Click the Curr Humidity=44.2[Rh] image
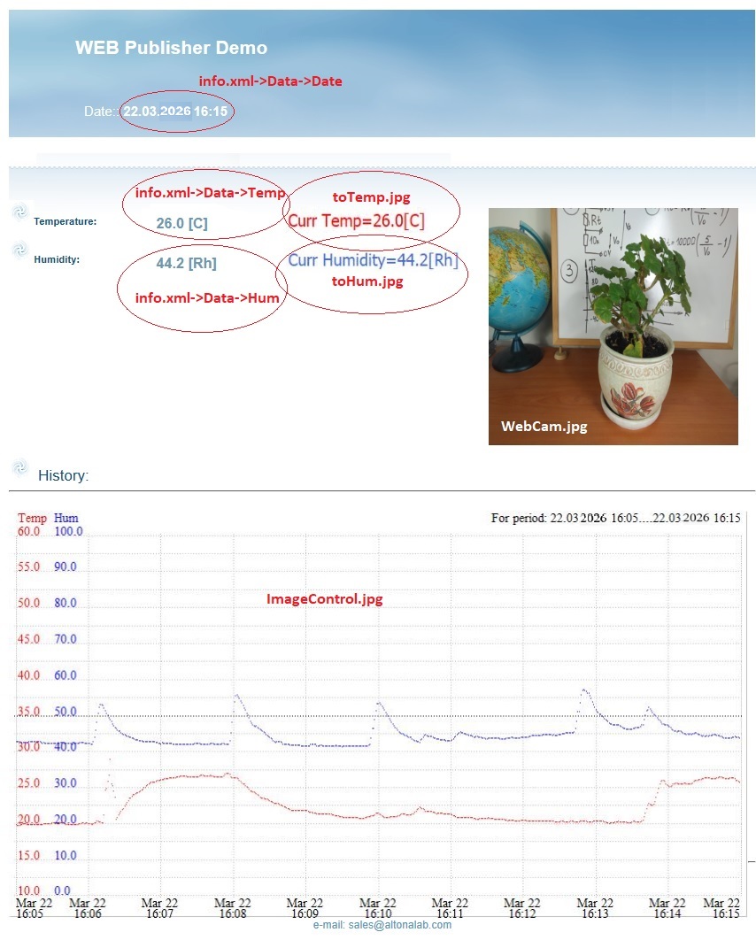 [373, 261]
